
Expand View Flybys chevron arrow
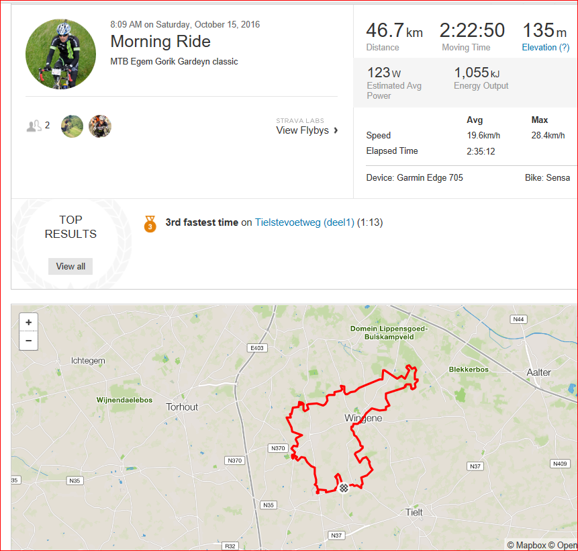[336, 130]
